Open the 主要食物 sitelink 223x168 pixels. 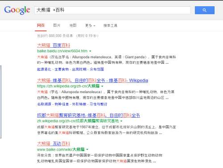62,69
